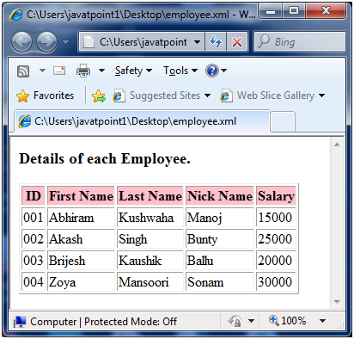Open the Help dropdown arrow
Viewport: 354px width, 339px height.
click(x=224, y=71)
